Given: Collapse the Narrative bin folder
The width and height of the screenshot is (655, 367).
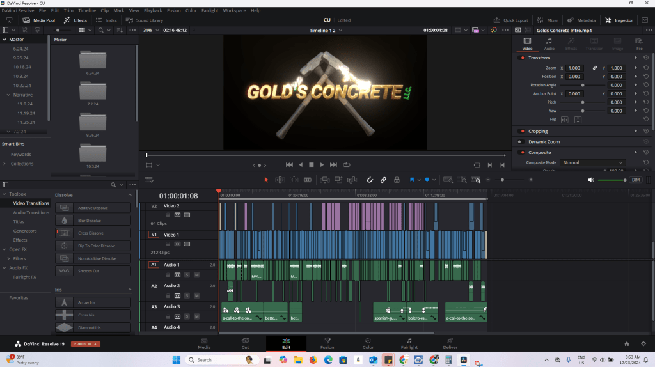Looking at the screenshot, I should (x=8, y=95).
